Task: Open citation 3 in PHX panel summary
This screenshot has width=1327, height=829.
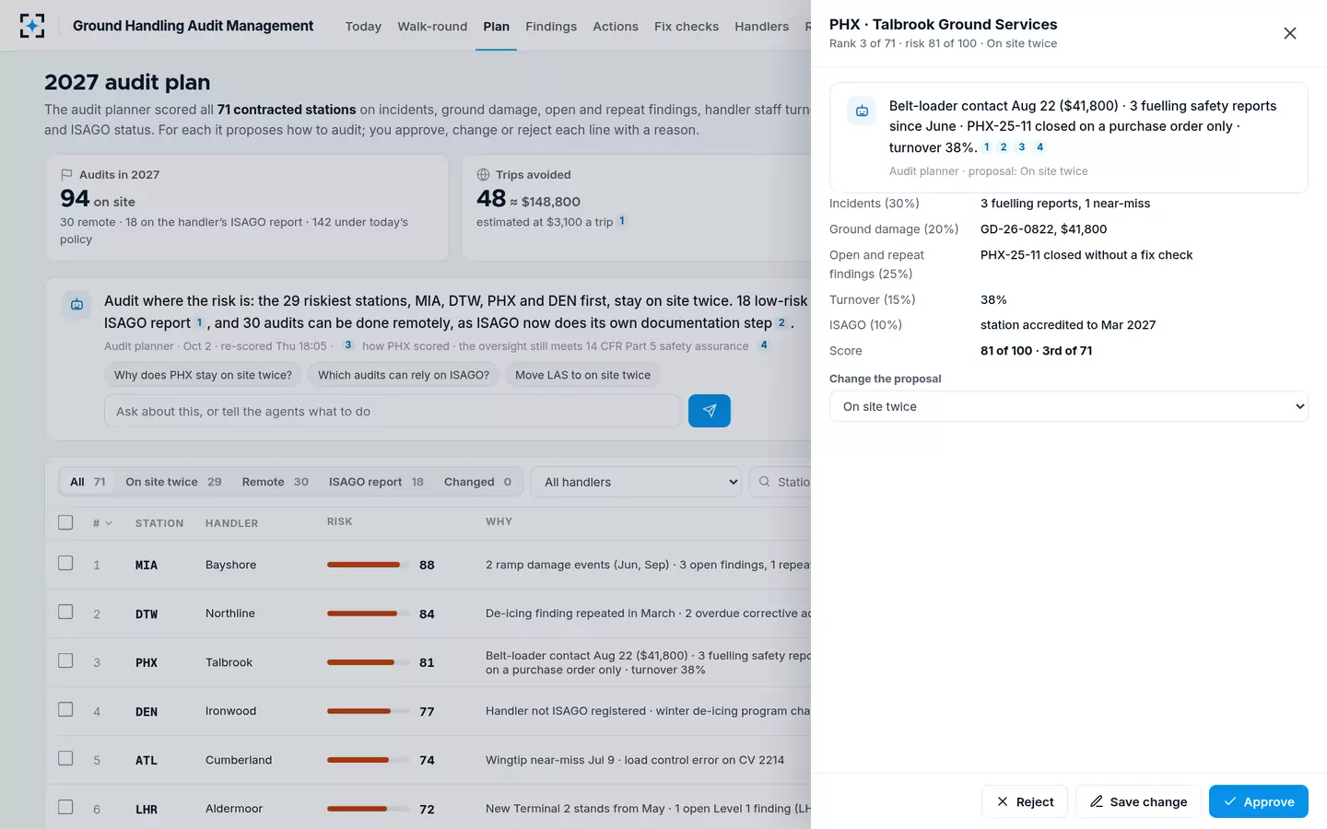Action: pos(1022,147)
